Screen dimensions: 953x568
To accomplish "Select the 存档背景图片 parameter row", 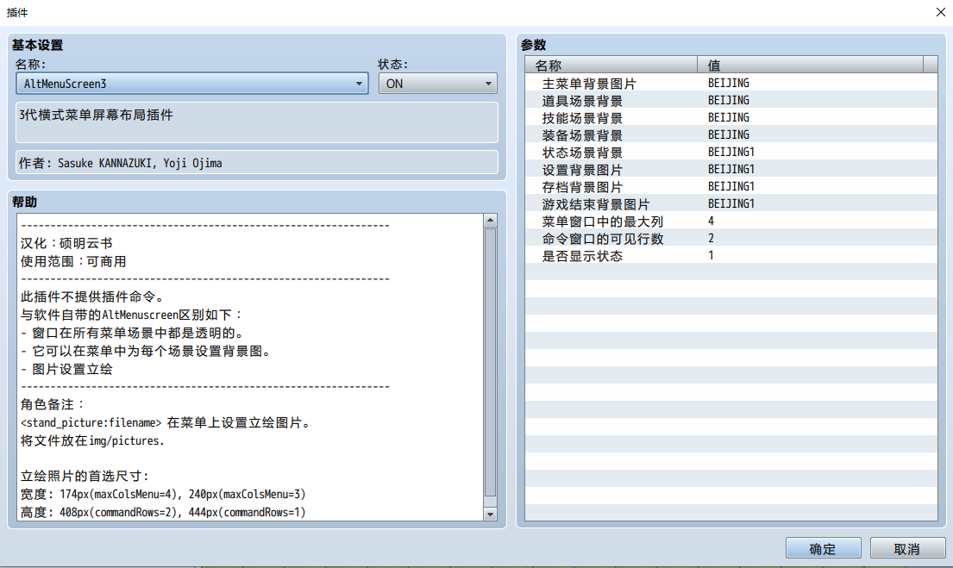I will pos(731,186).
